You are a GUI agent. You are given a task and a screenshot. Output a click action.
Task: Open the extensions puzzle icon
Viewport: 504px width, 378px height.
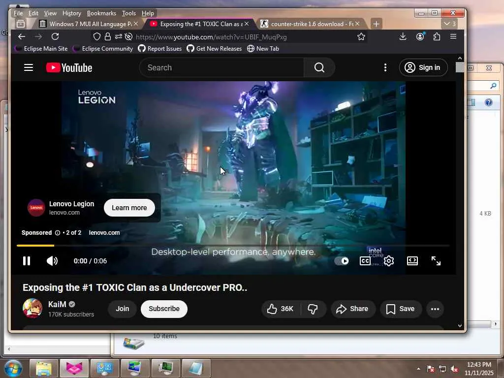point(437,36)
